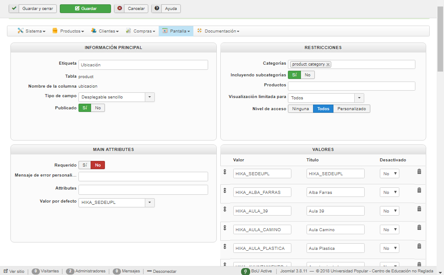Click the Productos restriction input field

click(352, 86)
